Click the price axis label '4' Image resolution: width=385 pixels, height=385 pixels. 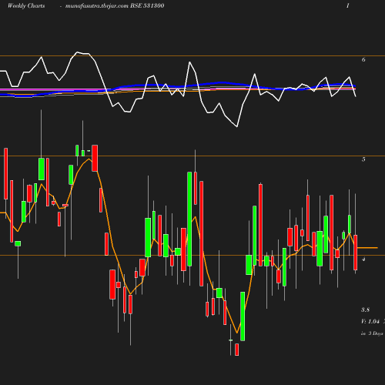pyautogui.click(x=363, y=259)
